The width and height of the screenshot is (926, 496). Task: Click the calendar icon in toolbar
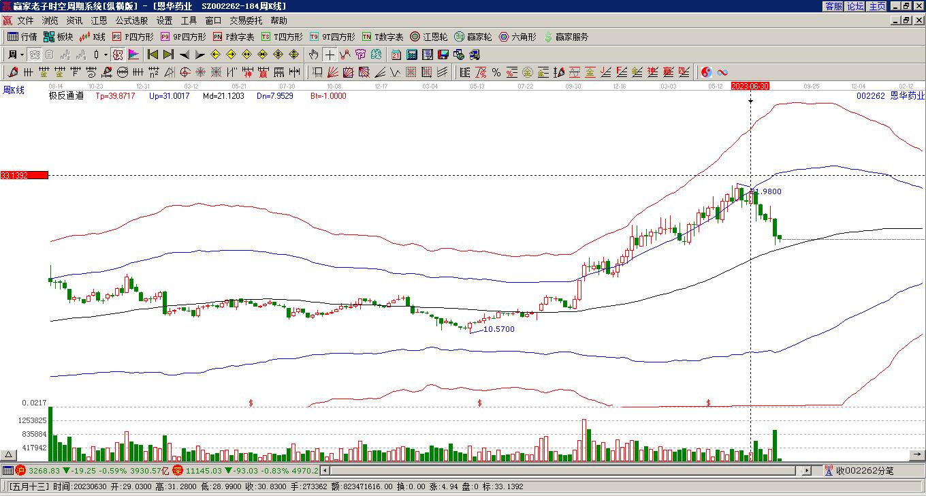pos(396,55)
